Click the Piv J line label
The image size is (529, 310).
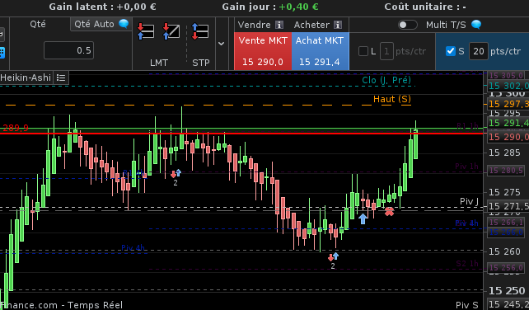tap(470, 202)
